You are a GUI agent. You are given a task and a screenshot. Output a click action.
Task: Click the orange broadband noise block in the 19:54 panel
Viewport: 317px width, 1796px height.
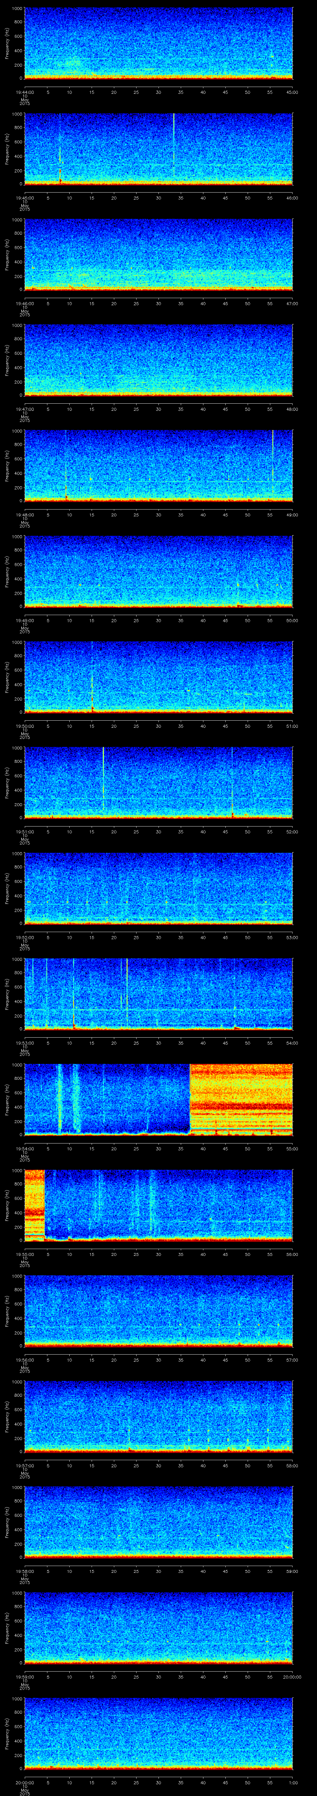pyautogui.click(x=241, y=1100)
